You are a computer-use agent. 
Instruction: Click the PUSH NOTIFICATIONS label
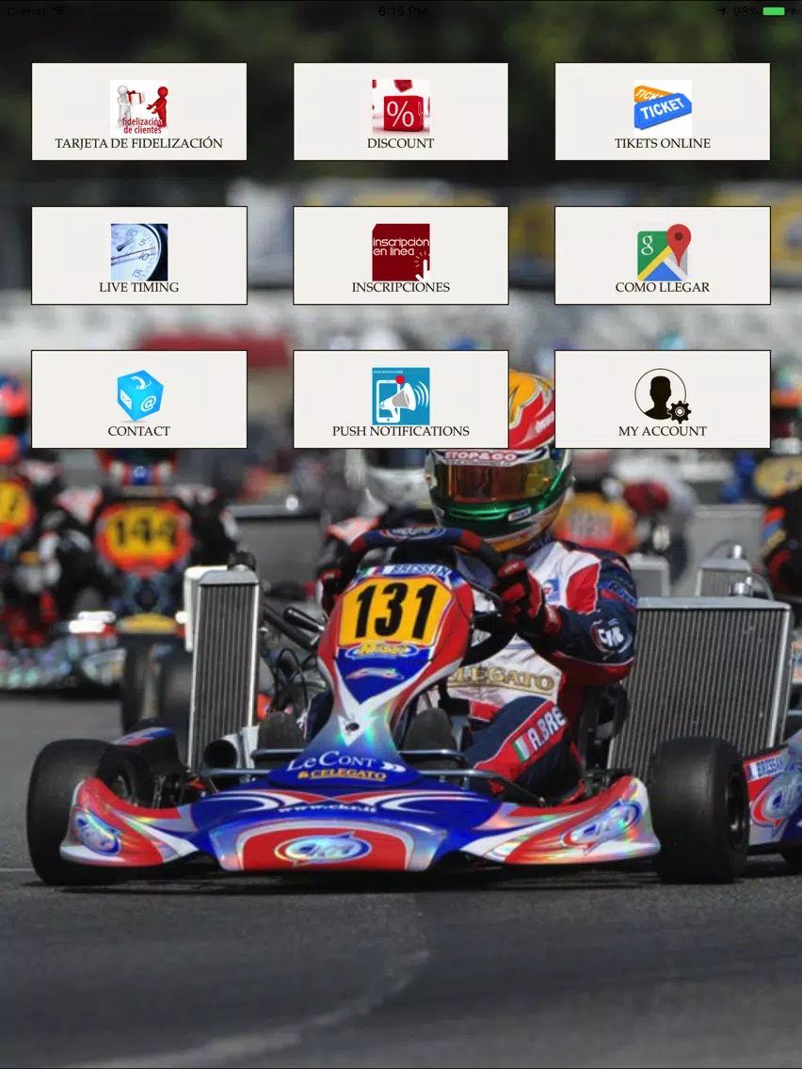[400, 431]
